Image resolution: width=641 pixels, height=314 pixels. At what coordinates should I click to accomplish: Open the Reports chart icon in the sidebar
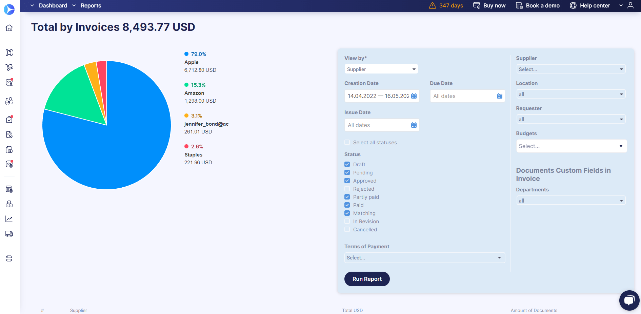9,218
